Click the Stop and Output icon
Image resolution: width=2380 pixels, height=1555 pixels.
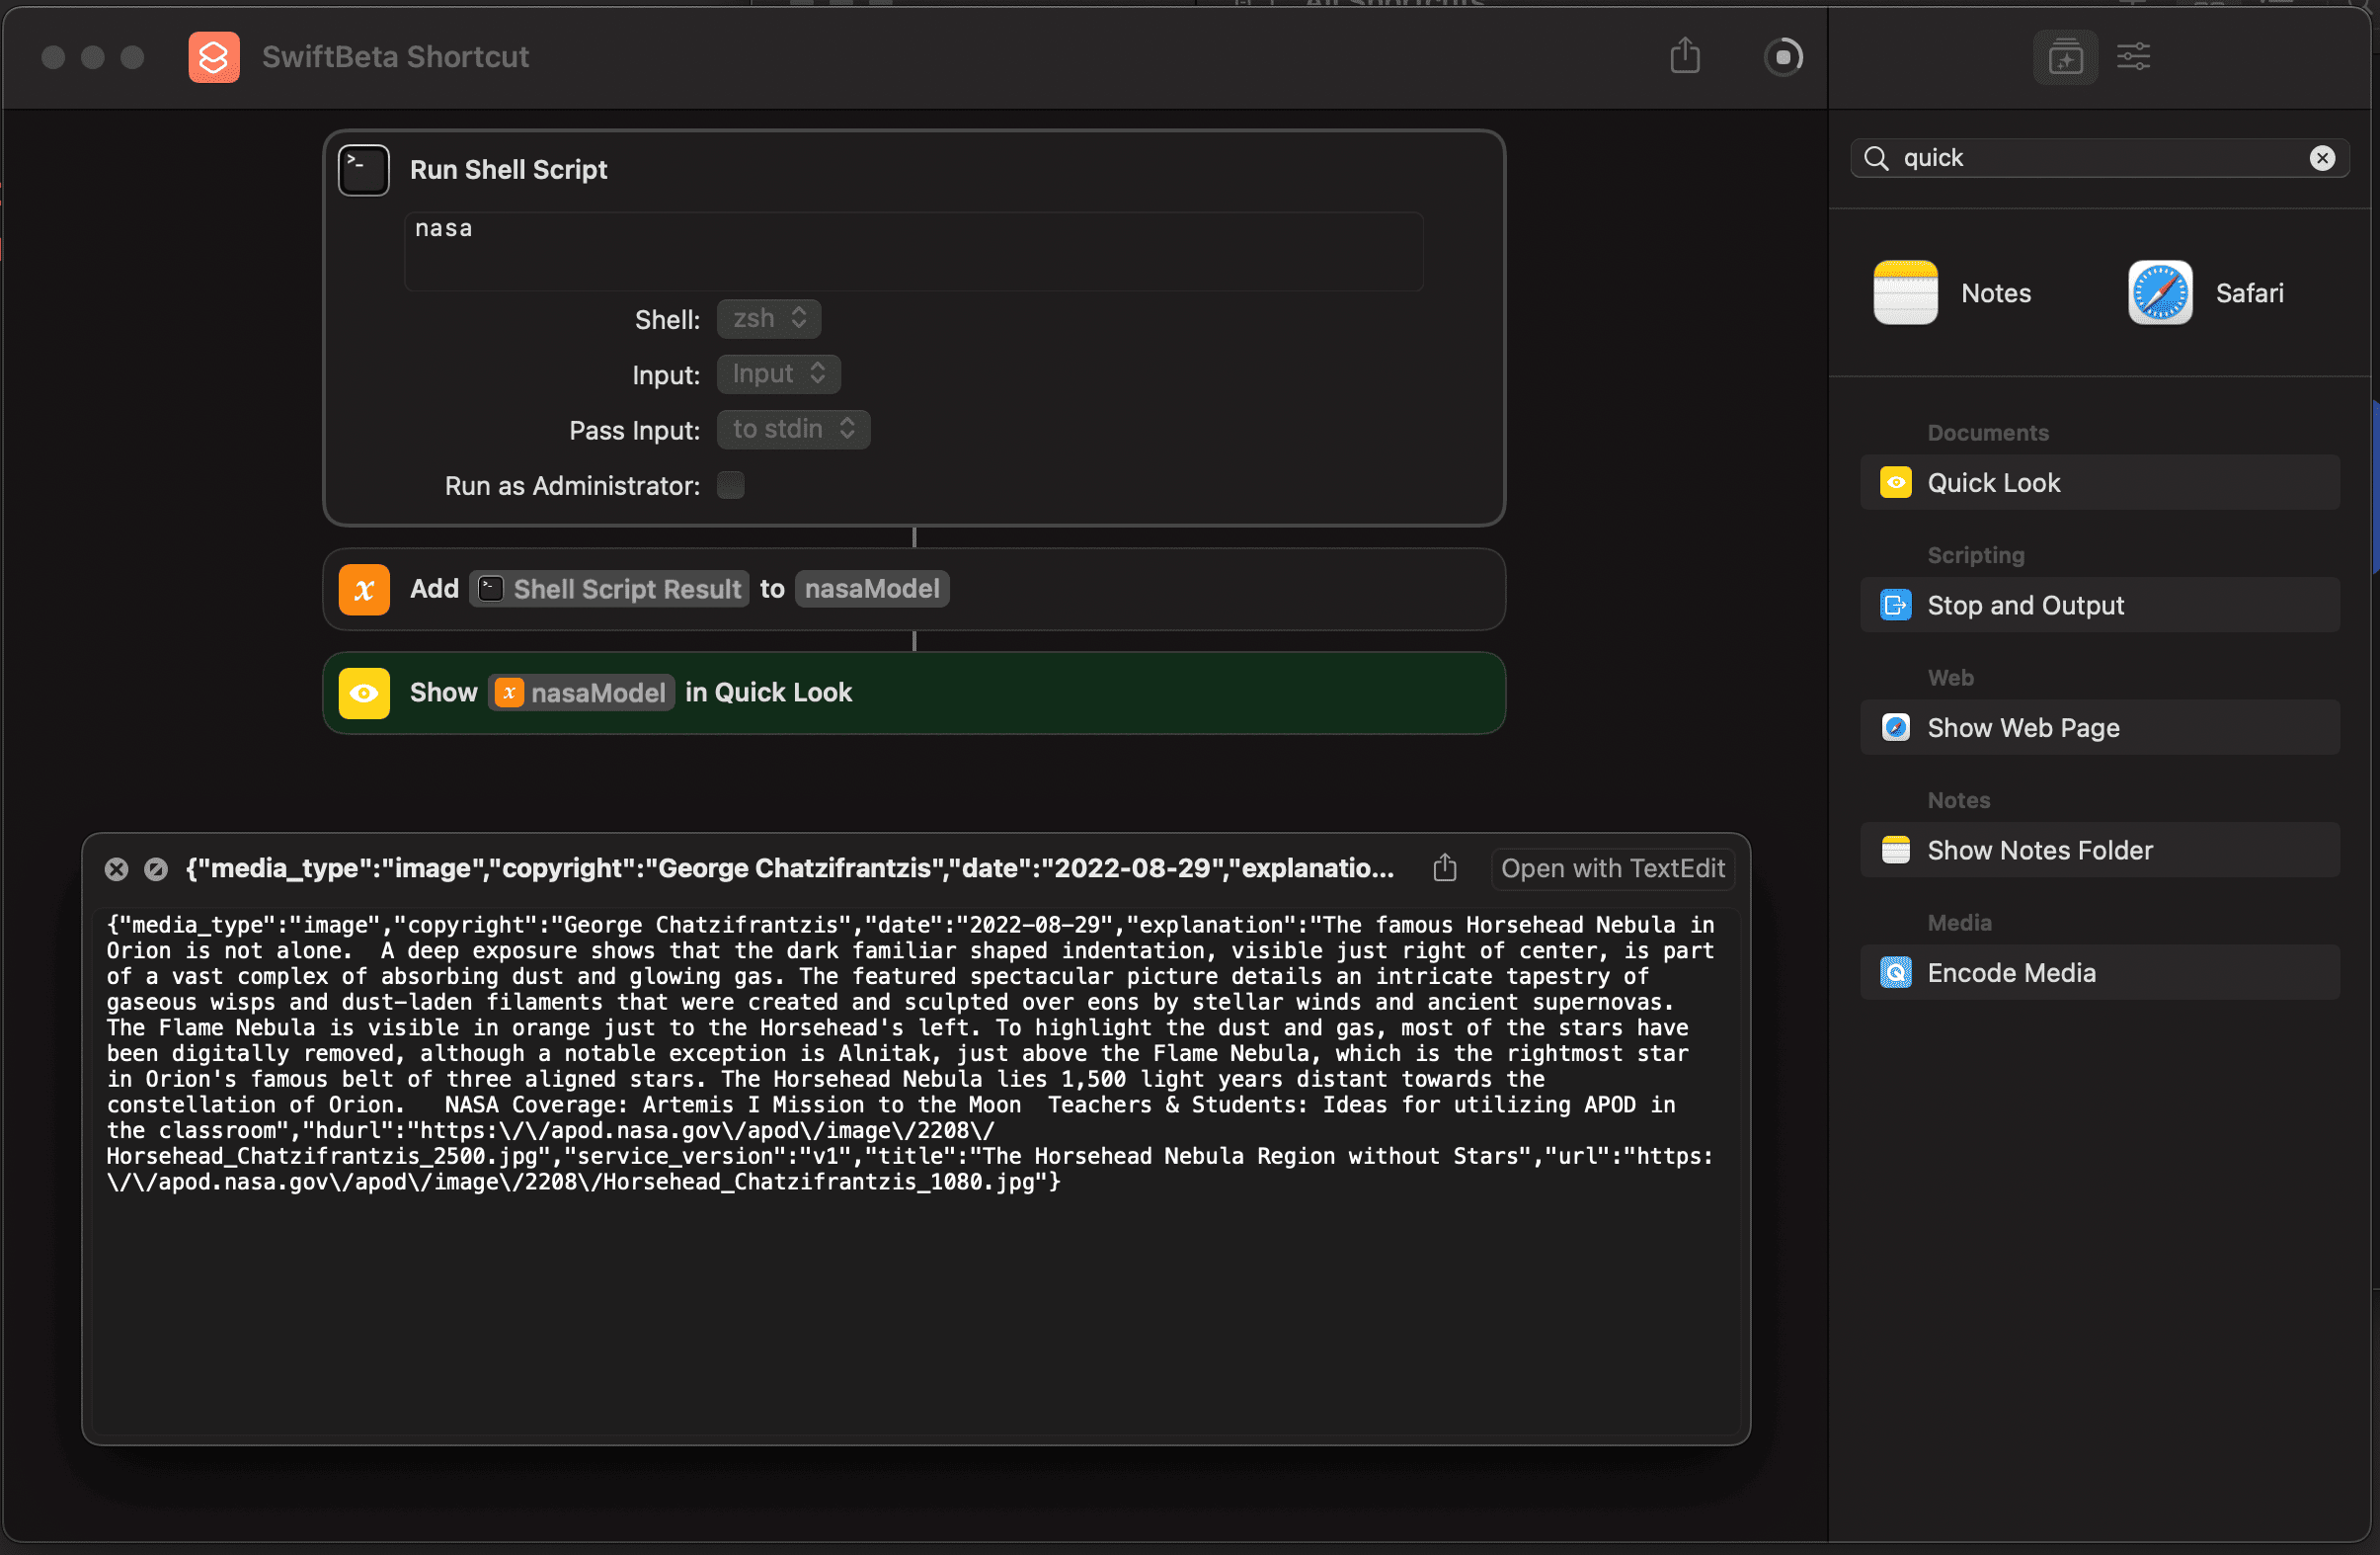coord(1895,606)
